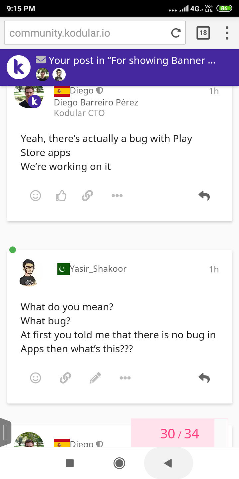Open Diego's username profile link
The height and width of the screenshot is (479, 239).
(82, 91)
